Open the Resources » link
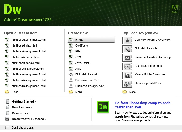This screenshot has width=182, height=132. point(20,113)
